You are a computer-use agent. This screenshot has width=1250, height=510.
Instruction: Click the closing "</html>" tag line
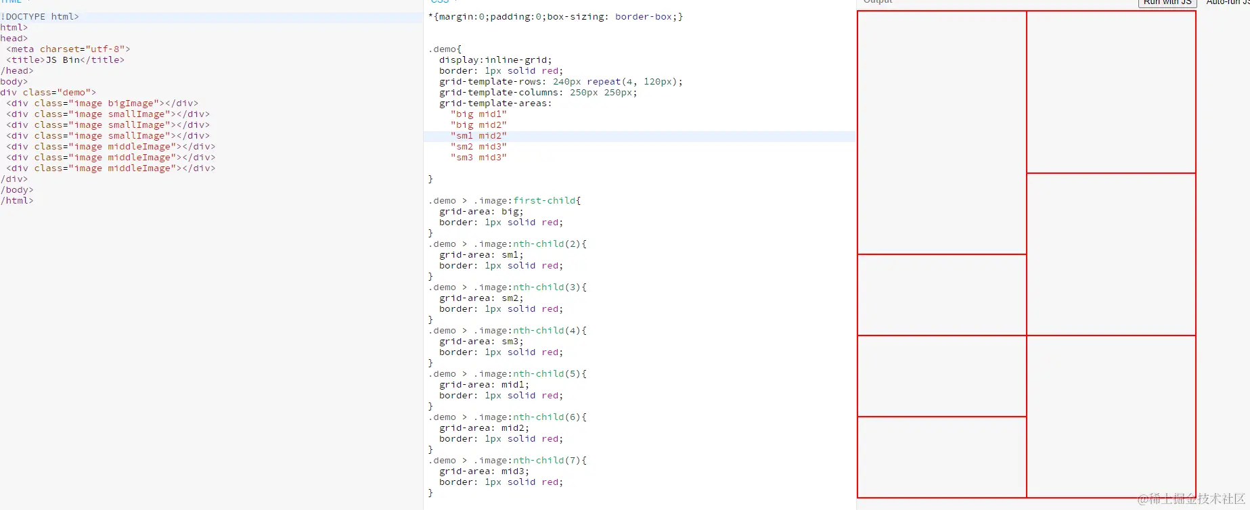pos(17,201)
